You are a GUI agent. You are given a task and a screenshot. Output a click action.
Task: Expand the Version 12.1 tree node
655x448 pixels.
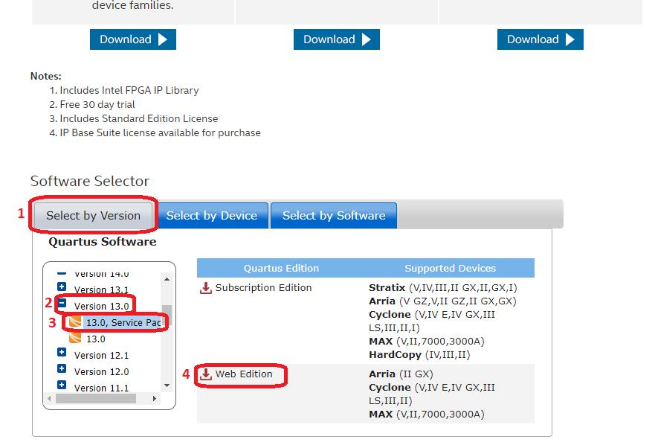pos(62,352)
